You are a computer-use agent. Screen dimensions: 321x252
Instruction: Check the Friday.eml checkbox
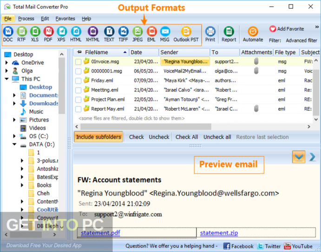point(78,81)
